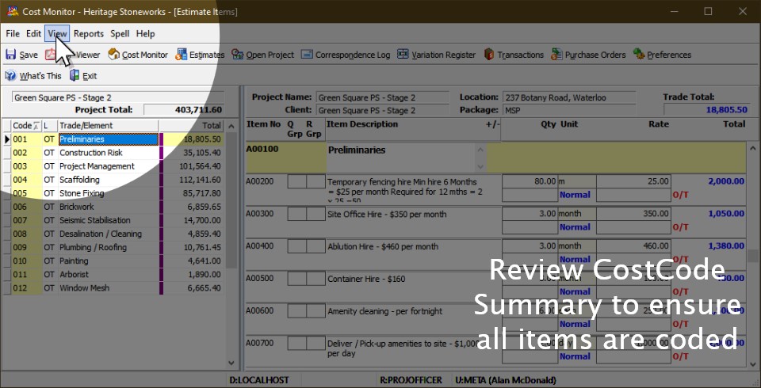Open the Reports menu

[x=89, y=33]
